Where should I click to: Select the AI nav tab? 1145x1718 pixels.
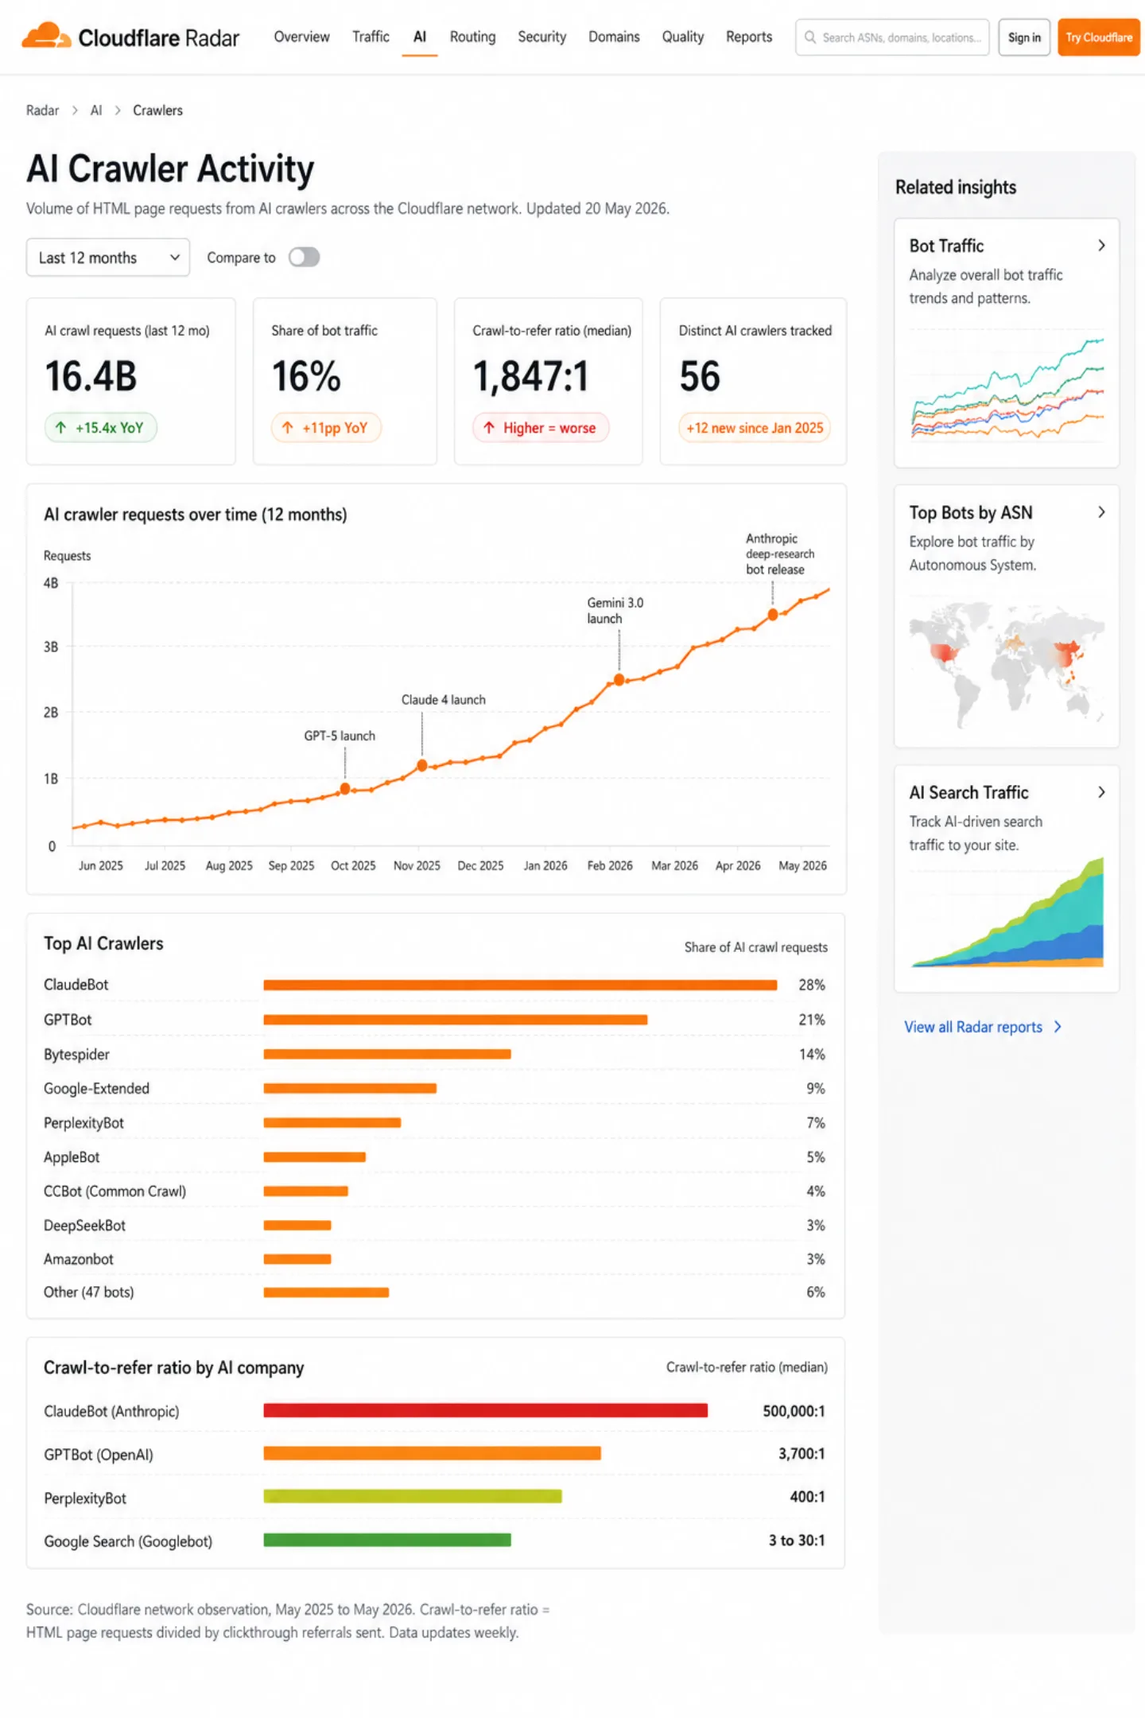[x=420, y=37]
